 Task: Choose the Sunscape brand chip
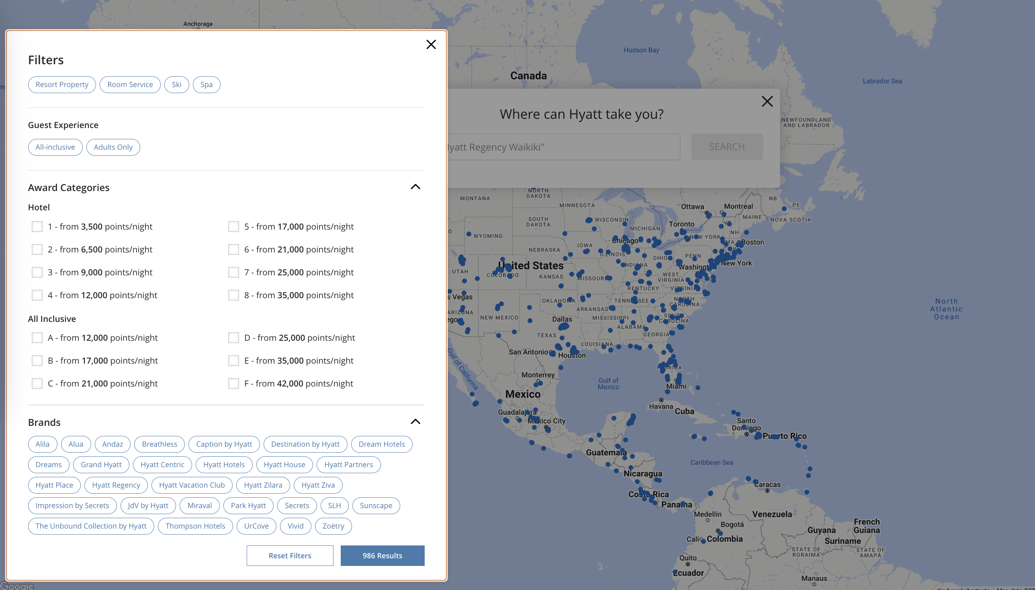(376, 506)
